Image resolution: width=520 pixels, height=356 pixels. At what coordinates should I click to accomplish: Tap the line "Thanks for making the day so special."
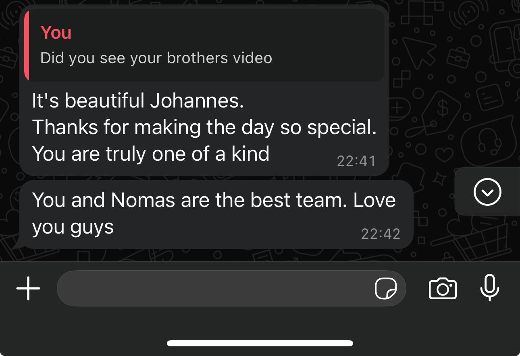(204, 128)
